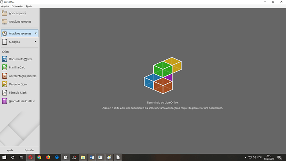Click the Ajuda button at sidebar bottom

click(10, 150)
